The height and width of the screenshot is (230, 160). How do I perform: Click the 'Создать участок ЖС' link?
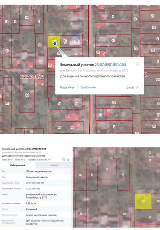pos(39,160)
